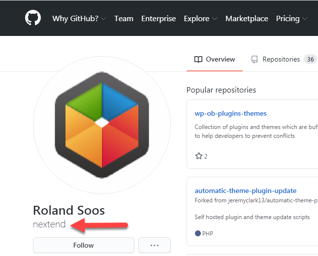Open the Explore dropdown menu

click(200, 19)
